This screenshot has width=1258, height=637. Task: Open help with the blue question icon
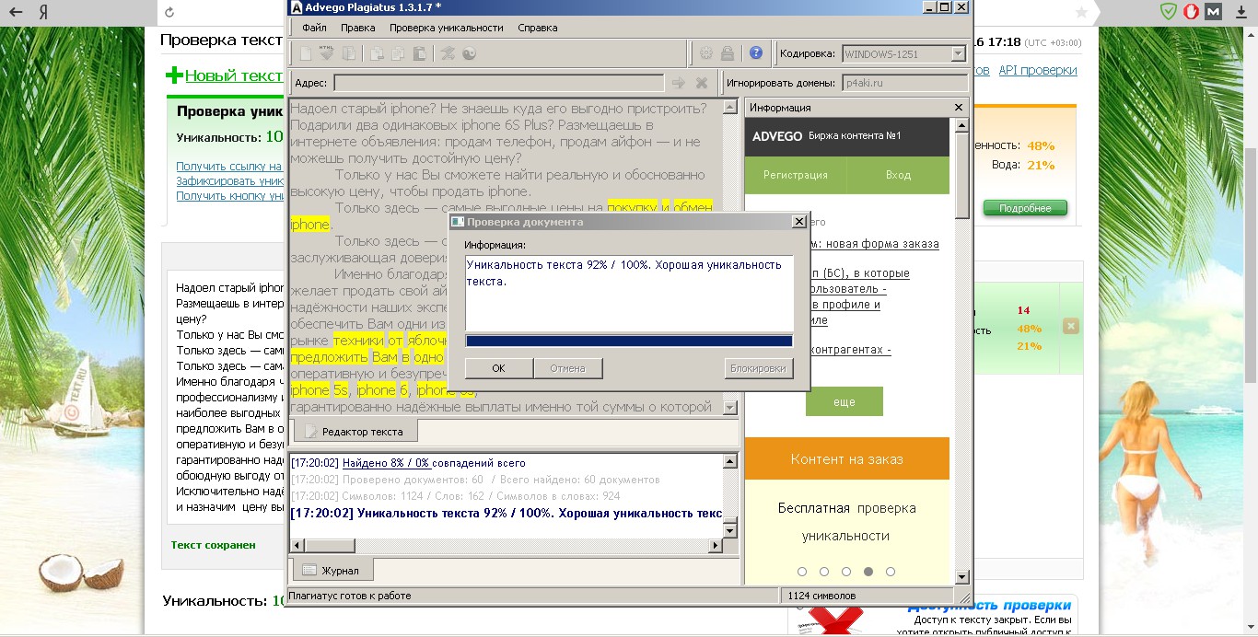pyautogui.click(x=756, y=53)
